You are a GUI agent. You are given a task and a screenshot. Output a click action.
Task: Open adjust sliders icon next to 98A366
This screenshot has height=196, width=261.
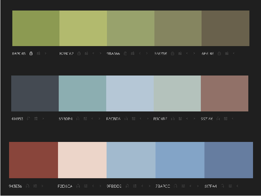(x=133, y=53)
